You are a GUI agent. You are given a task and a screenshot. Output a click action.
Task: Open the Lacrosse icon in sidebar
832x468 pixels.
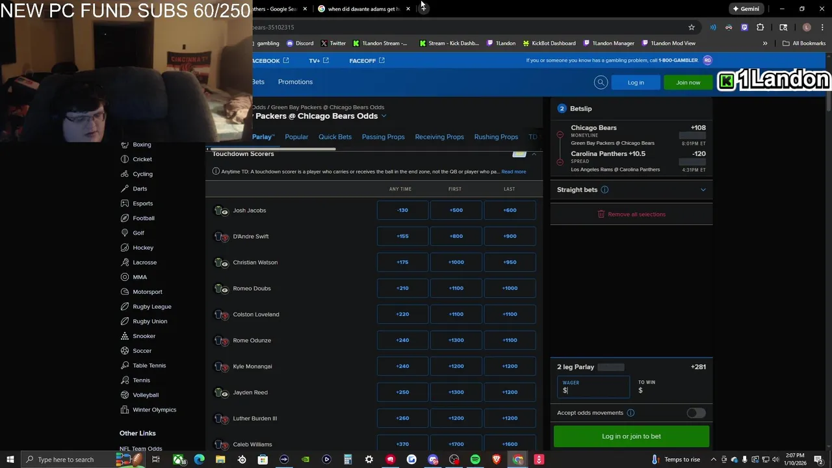click(125, 263)
